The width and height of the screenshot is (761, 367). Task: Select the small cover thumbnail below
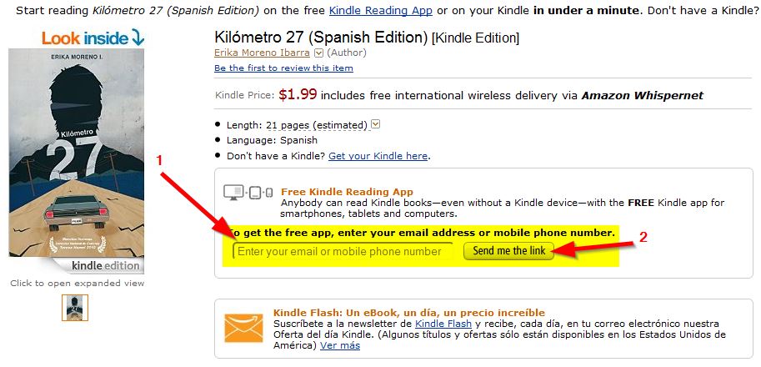tap(75, 307)
